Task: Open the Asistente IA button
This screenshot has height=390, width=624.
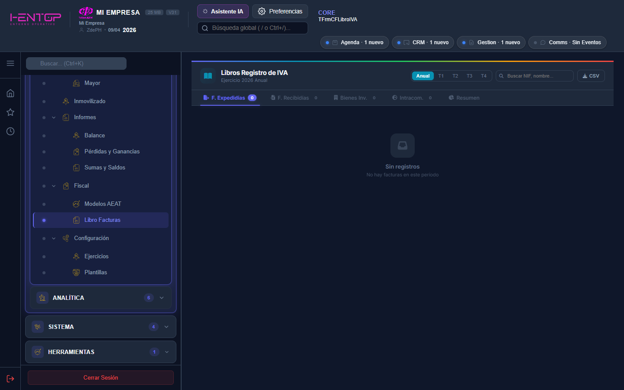Action: point(223,11)
